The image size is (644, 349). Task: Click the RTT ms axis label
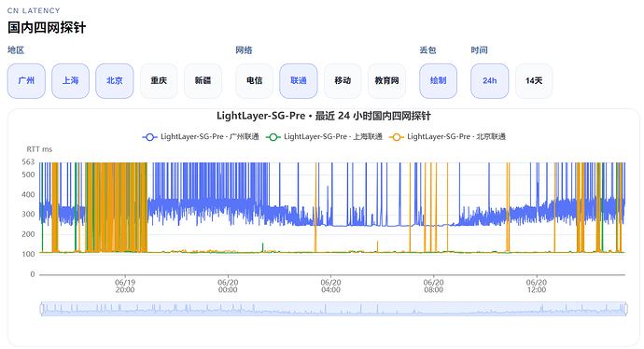[x=39, y=149]
